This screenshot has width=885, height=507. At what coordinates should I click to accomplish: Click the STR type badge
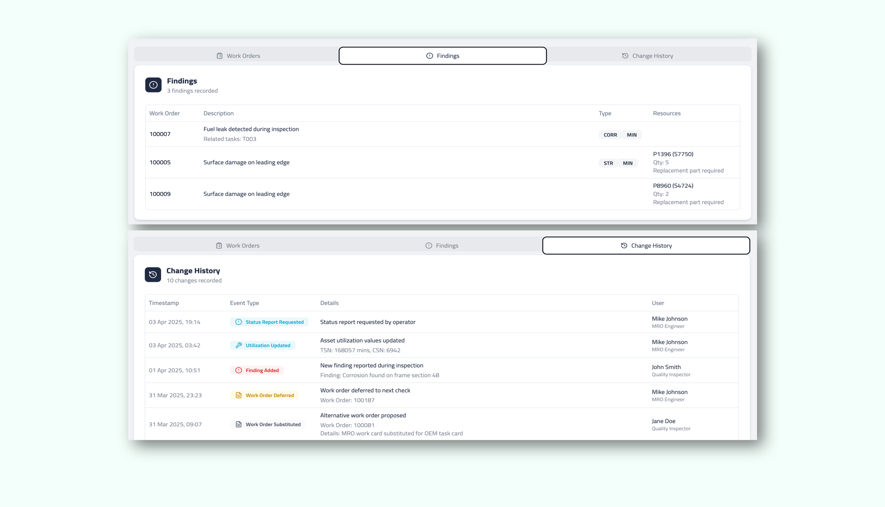608,163
